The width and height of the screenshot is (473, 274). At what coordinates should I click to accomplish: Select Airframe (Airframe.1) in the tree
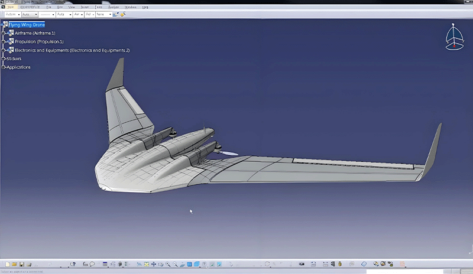tap(35, 33)
